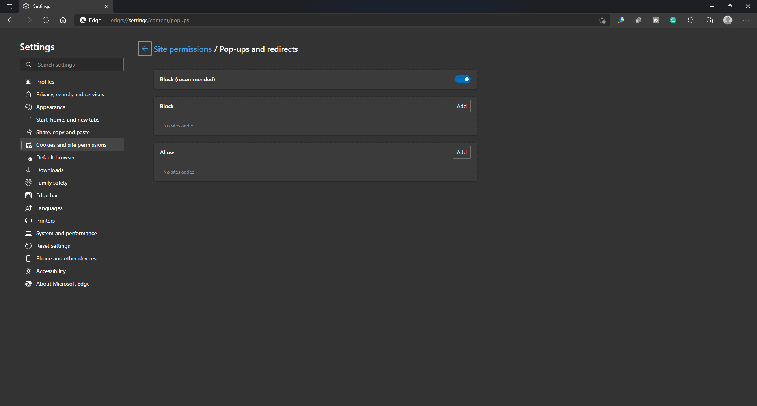
Task: Open the About Microsoft Edge page
Action: tap(63, 284)
